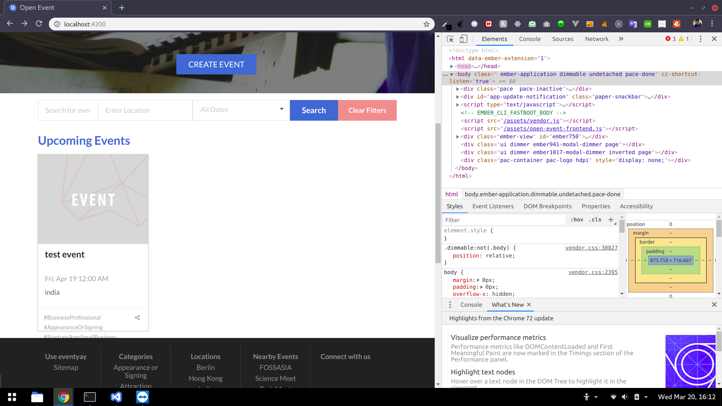Click the camera screenshot extension icon
Screen dimensions: 722x406
coord(546,24)
